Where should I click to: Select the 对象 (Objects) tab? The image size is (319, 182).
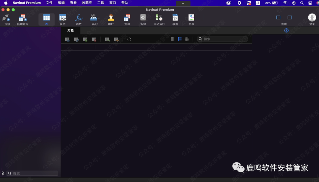(x=70, y=31)
